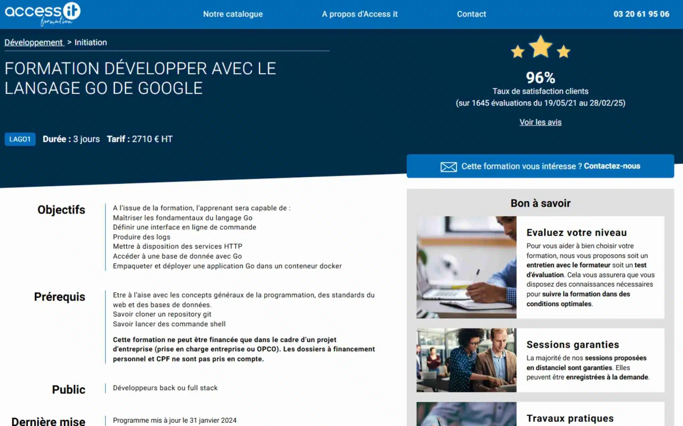Image resolution: width=683 pixels, height=426 pixels.
Task: Click the Travaux pratiques card image
Action: point(466,414)
